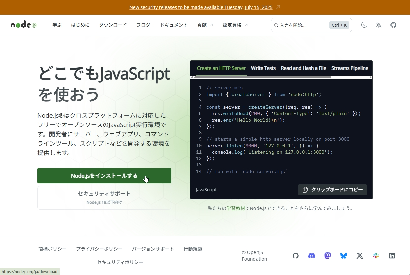Open the Slack icon in the footer
410x275 pixels.
[x=376, y=256]
